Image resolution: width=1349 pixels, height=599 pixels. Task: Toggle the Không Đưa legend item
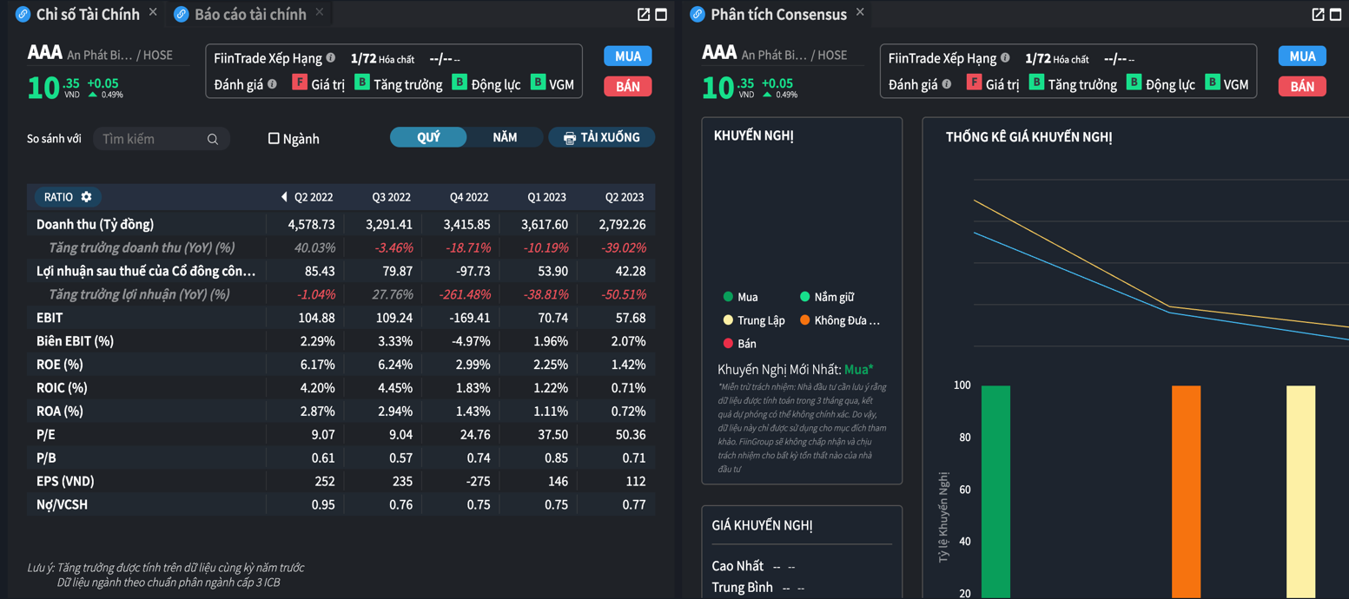click(840, 320)
